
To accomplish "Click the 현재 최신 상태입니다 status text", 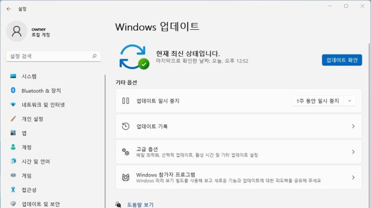I will (188, 53).
